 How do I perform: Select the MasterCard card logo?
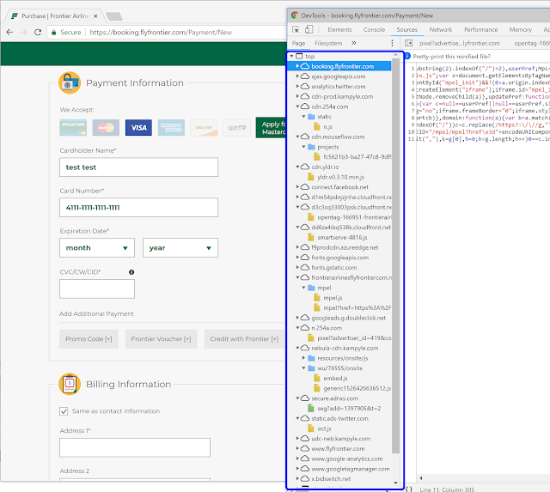[106, 128]
